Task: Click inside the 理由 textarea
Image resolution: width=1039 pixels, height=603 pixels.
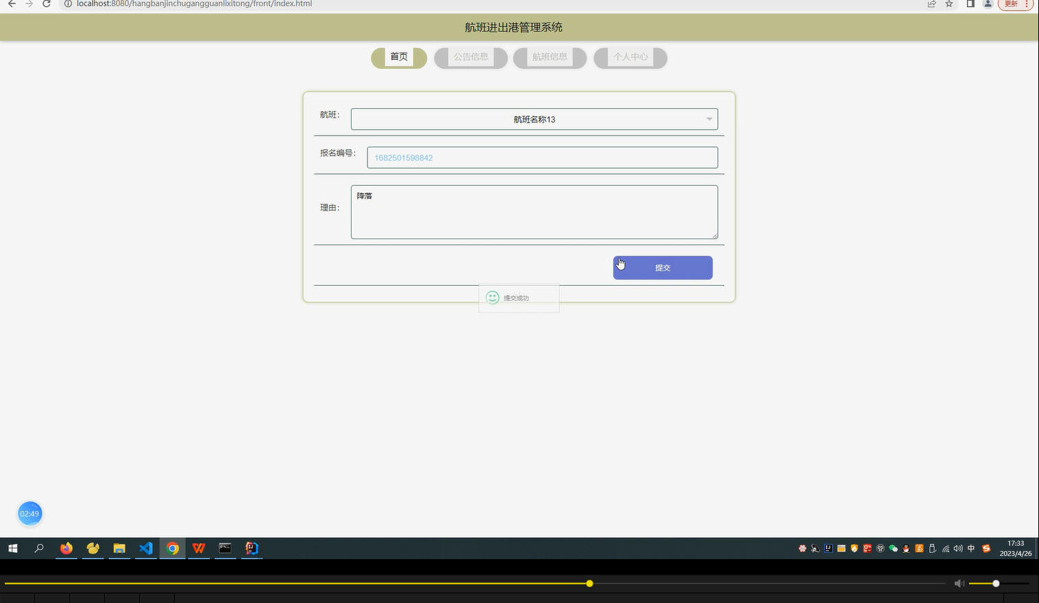Action: tap(535, 212)
